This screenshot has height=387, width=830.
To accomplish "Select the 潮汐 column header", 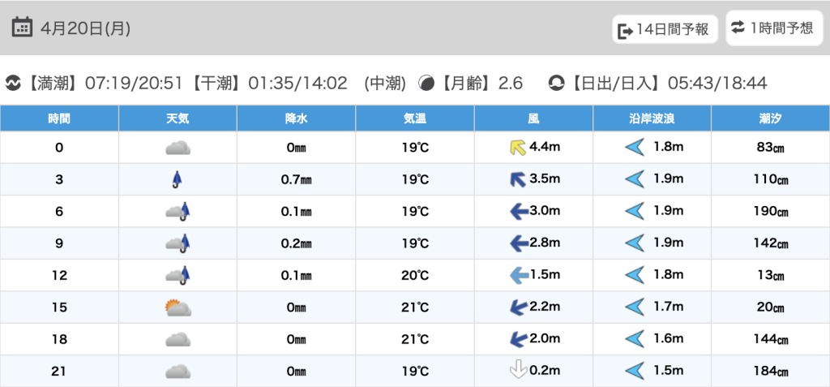I will [770, 118].
